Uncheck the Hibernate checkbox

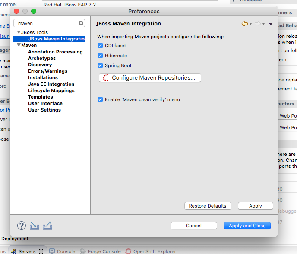point(100,56)
